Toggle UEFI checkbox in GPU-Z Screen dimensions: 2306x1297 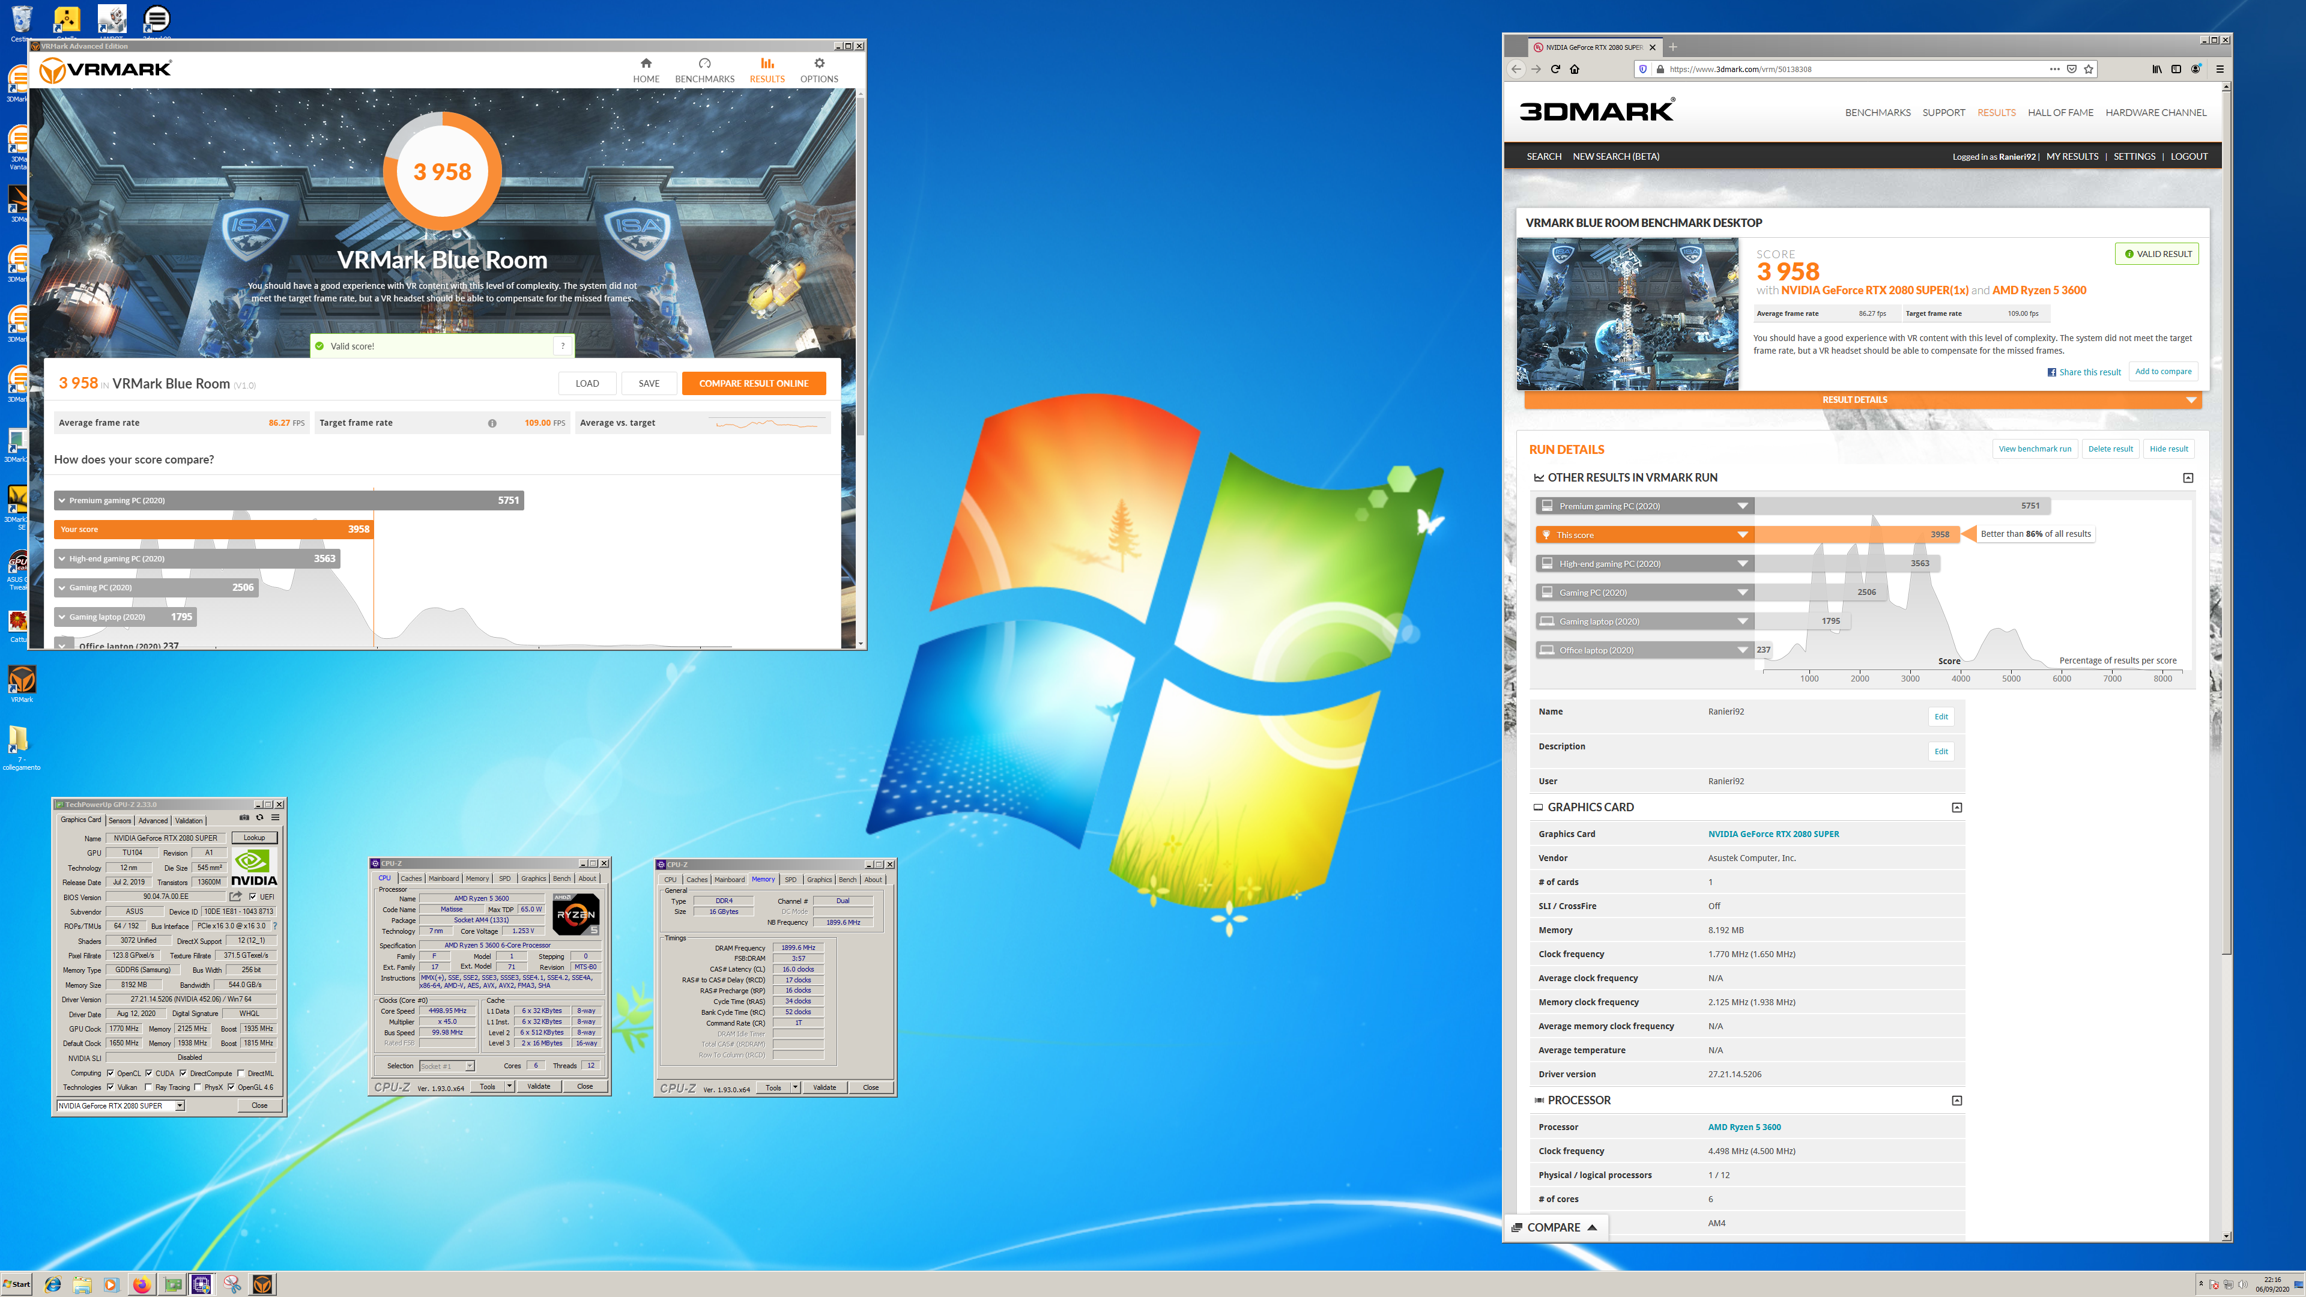(252, 896)
